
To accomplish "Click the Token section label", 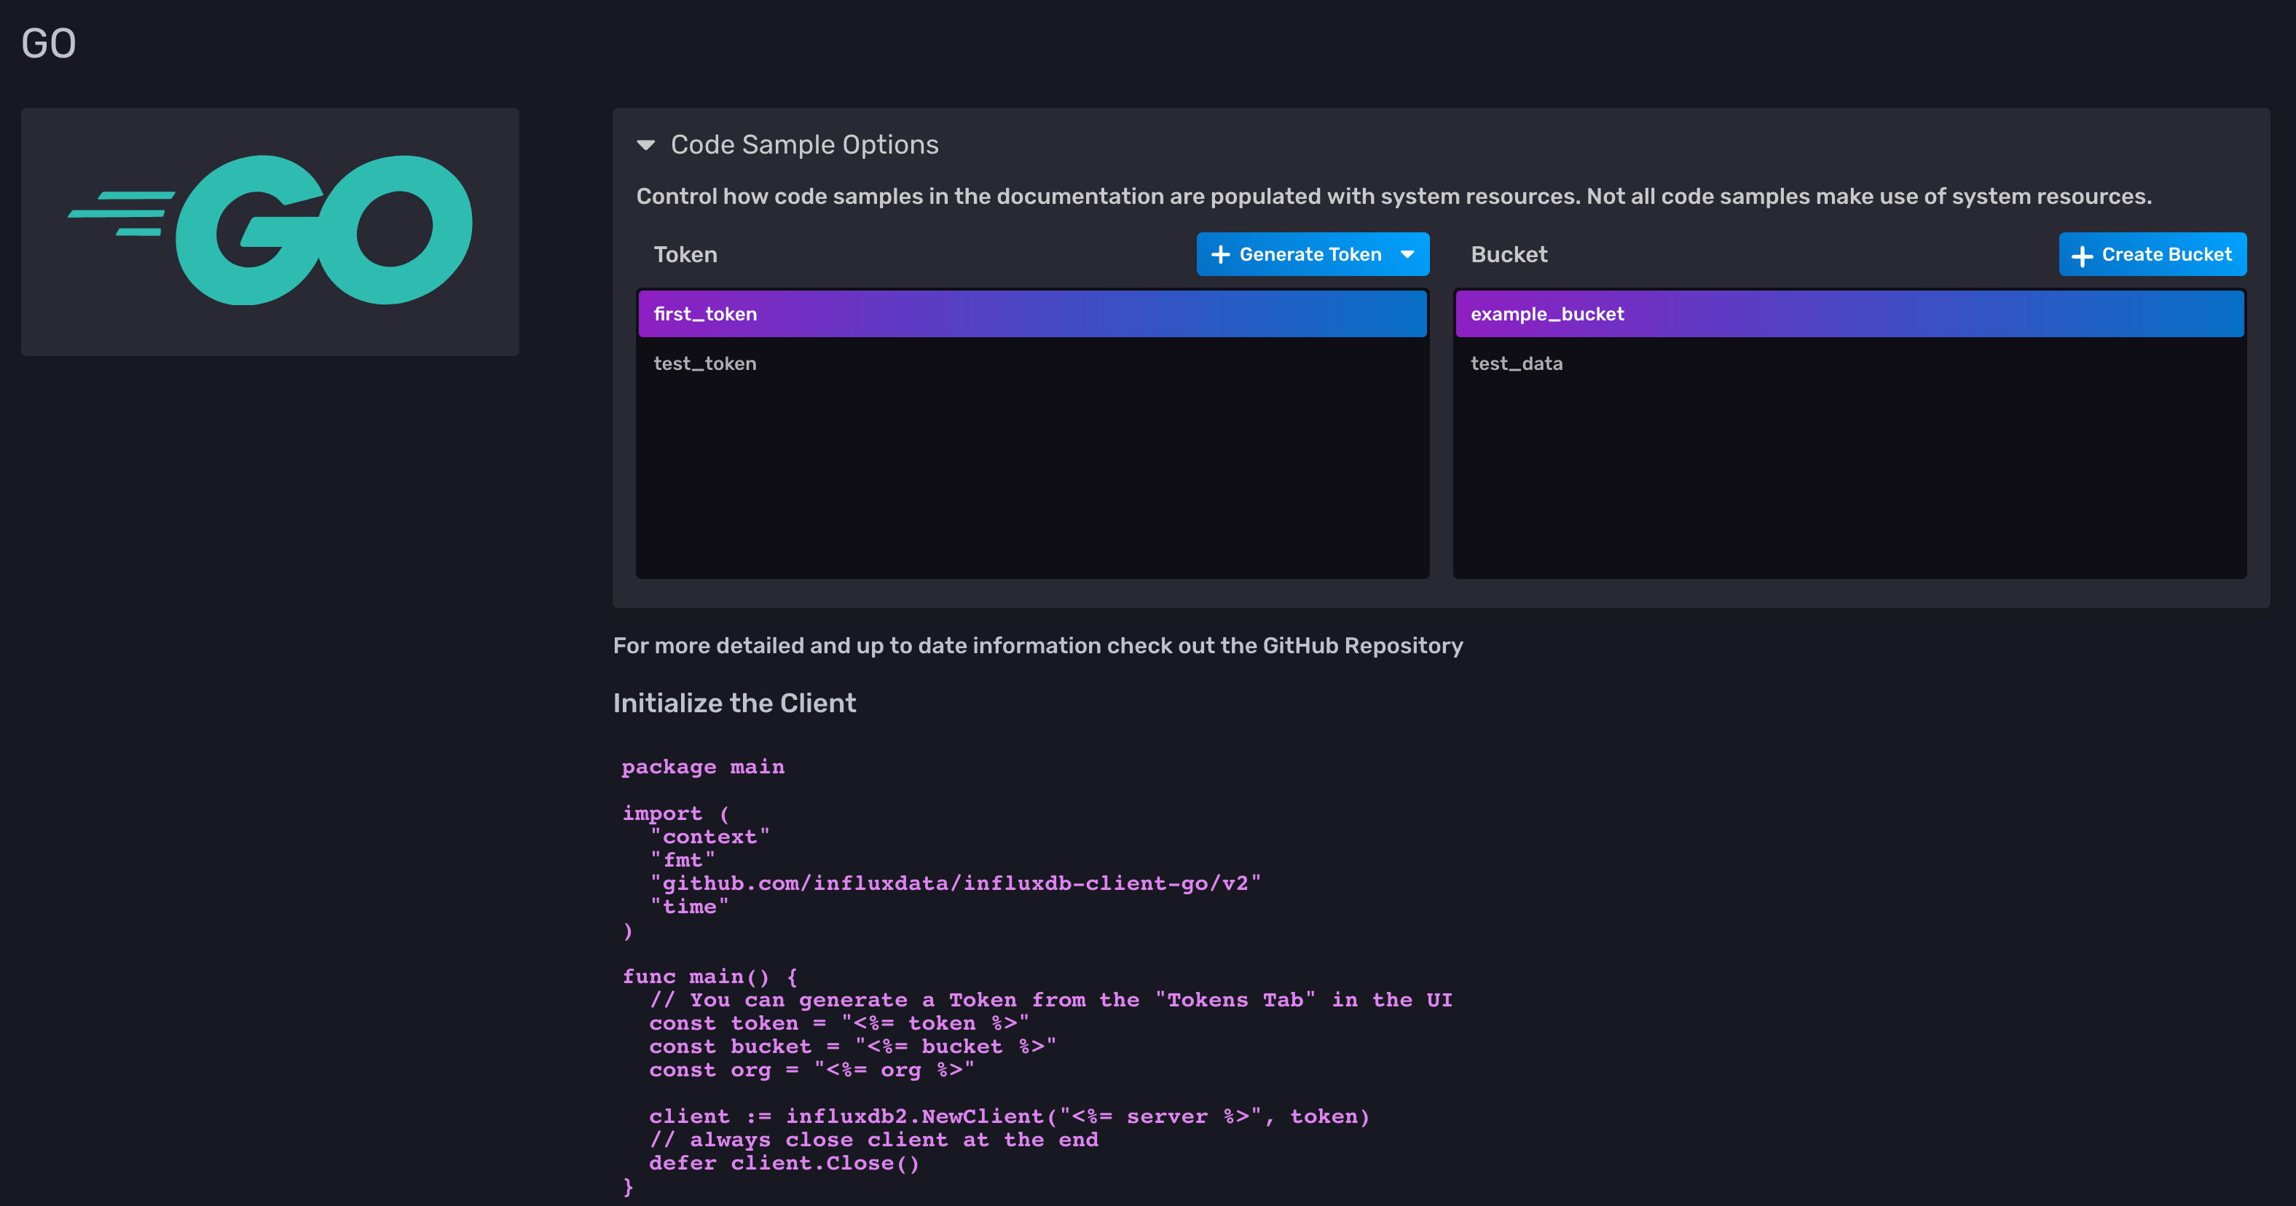I will pyautogui.click(x=685, y=254).
